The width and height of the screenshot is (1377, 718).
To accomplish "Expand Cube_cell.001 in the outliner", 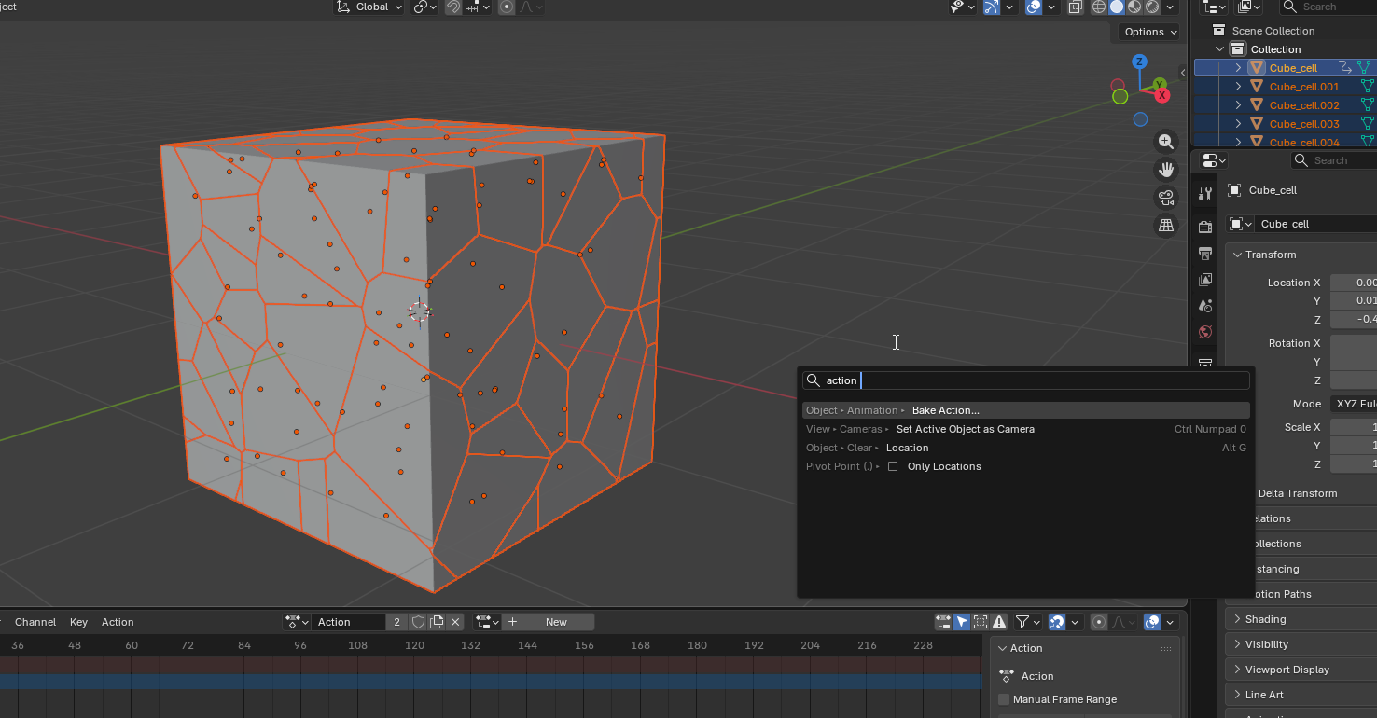I will (x=1238, y=87).
